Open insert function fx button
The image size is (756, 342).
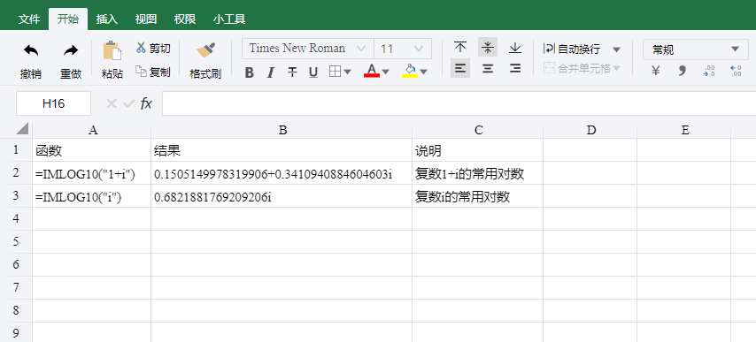(x=146, y=103)
